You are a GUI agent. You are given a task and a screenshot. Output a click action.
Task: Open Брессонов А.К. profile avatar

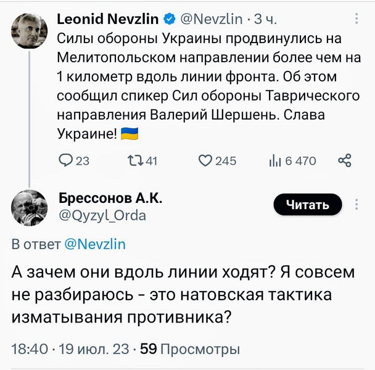[29, 208]
